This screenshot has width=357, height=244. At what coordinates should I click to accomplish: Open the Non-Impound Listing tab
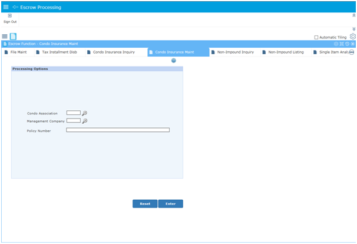286,52
